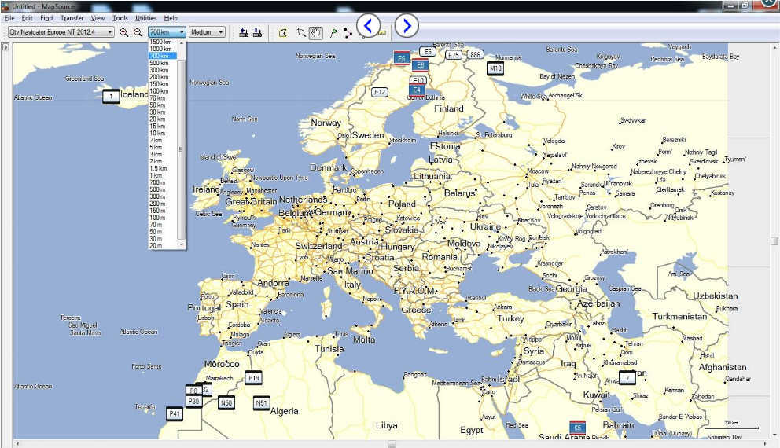Click the P41 road shield

(174, 413)
